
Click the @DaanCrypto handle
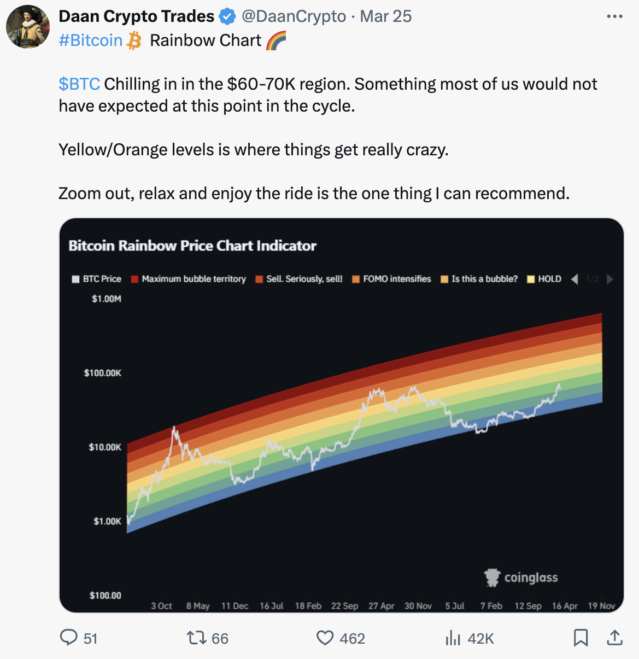(x=294, y=16)
